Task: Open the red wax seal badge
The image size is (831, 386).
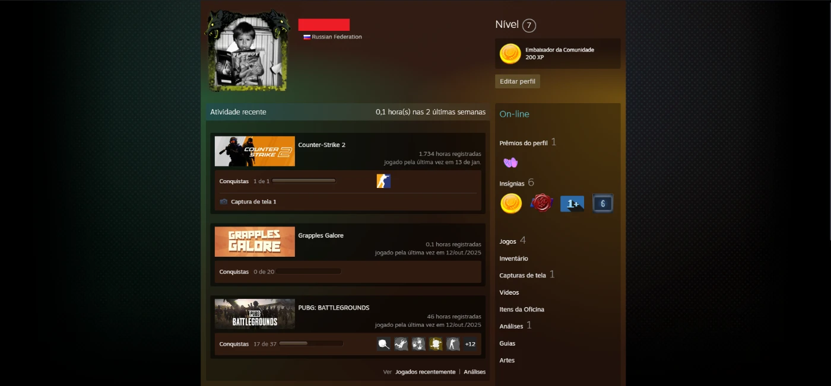Action: point(541,203)
